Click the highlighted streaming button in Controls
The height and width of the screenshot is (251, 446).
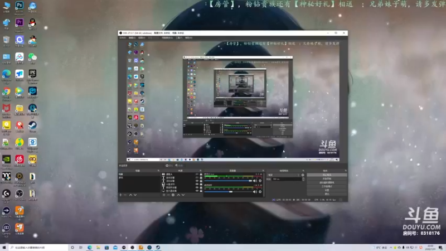point(327,175)
